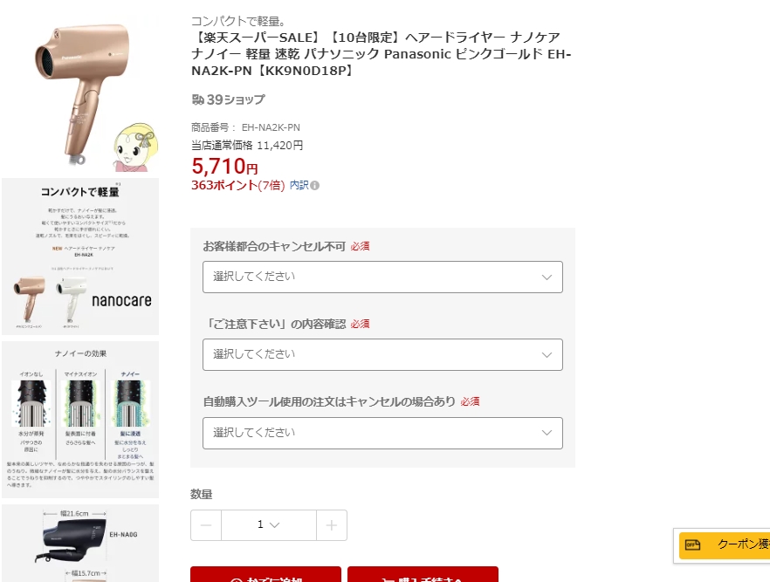Open the ナノイーの効果 comparison thumbnail
Screen dimensions: 770x582
[x=80, y=420]
